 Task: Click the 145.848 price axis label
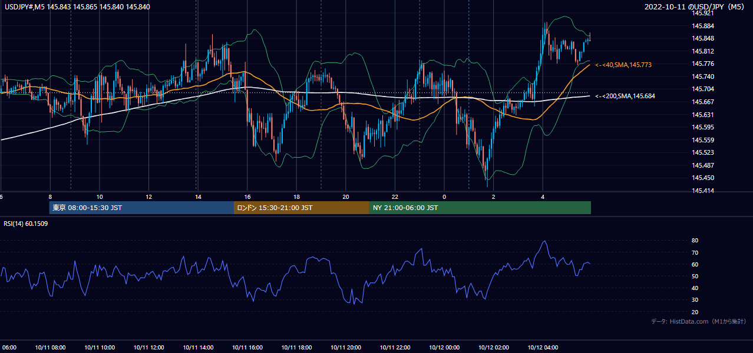tap(703, 39)
